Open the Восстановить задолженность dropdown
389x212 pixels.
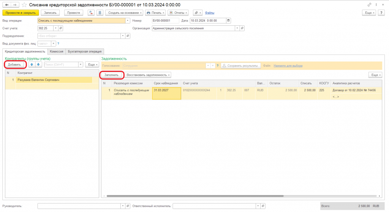(148, 75)
